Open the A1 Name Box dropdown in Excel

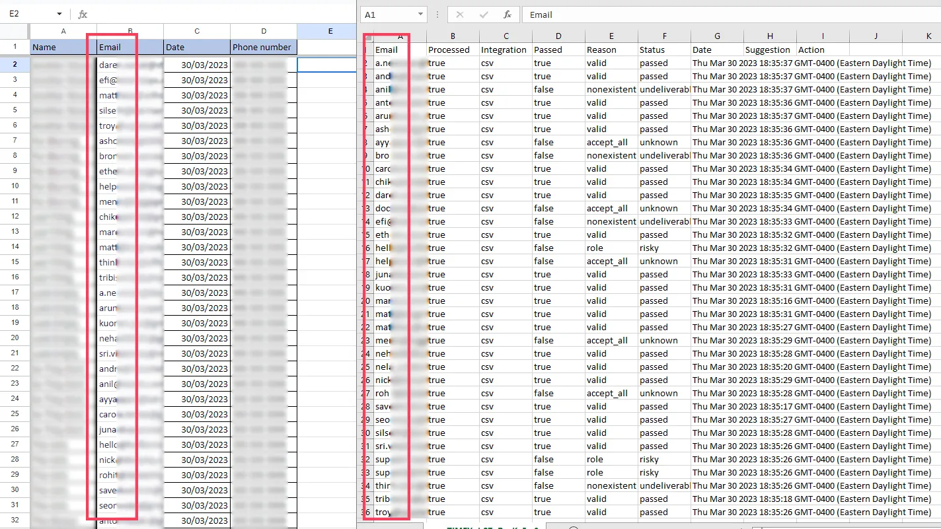420,15
